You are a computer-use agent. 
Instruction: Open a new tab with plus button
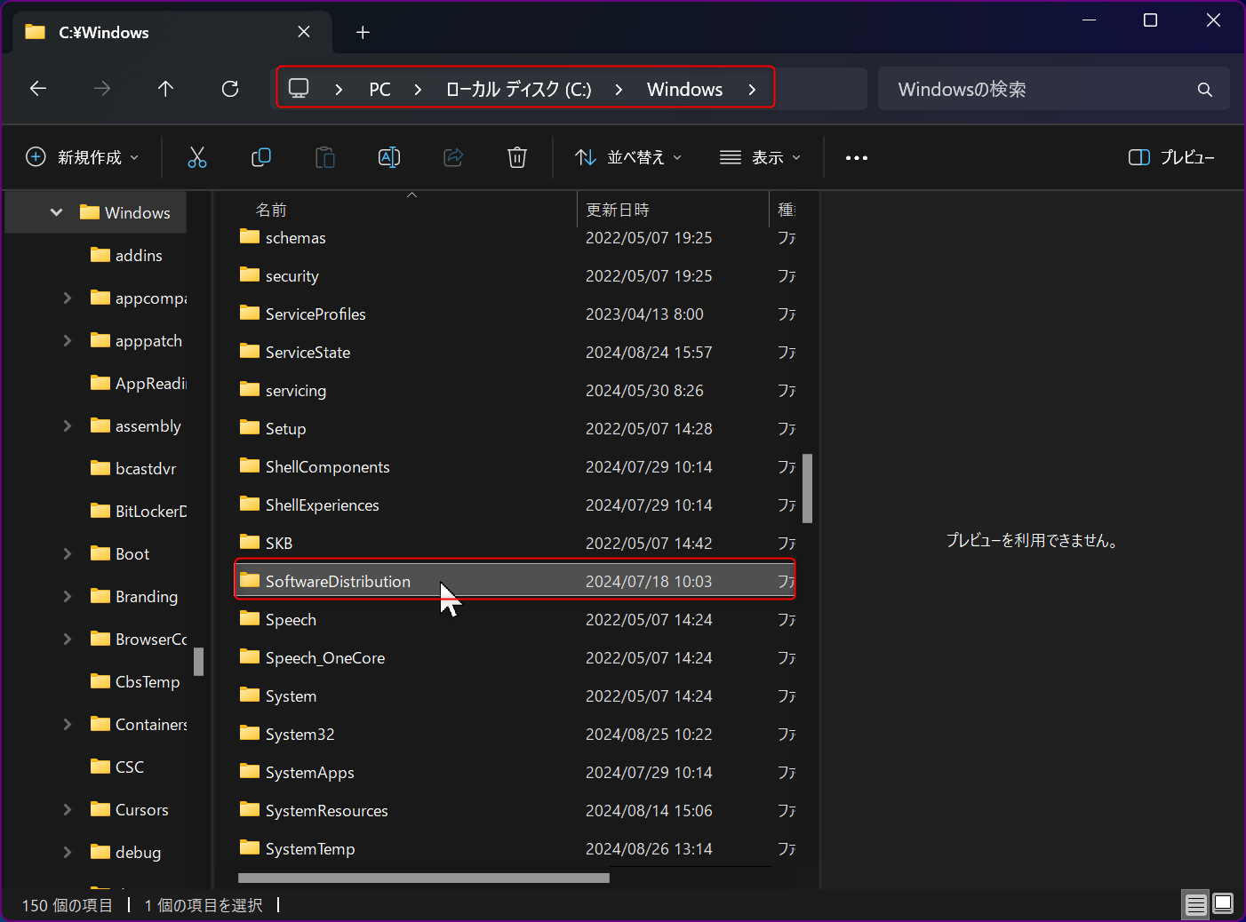tap(363, 33)
